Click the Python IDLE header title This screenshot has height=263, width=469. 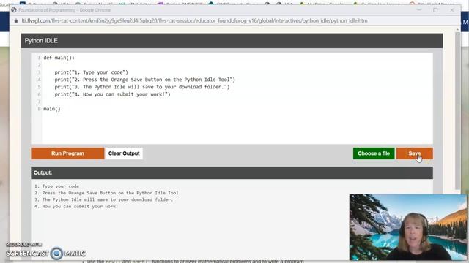pos(41,41)
